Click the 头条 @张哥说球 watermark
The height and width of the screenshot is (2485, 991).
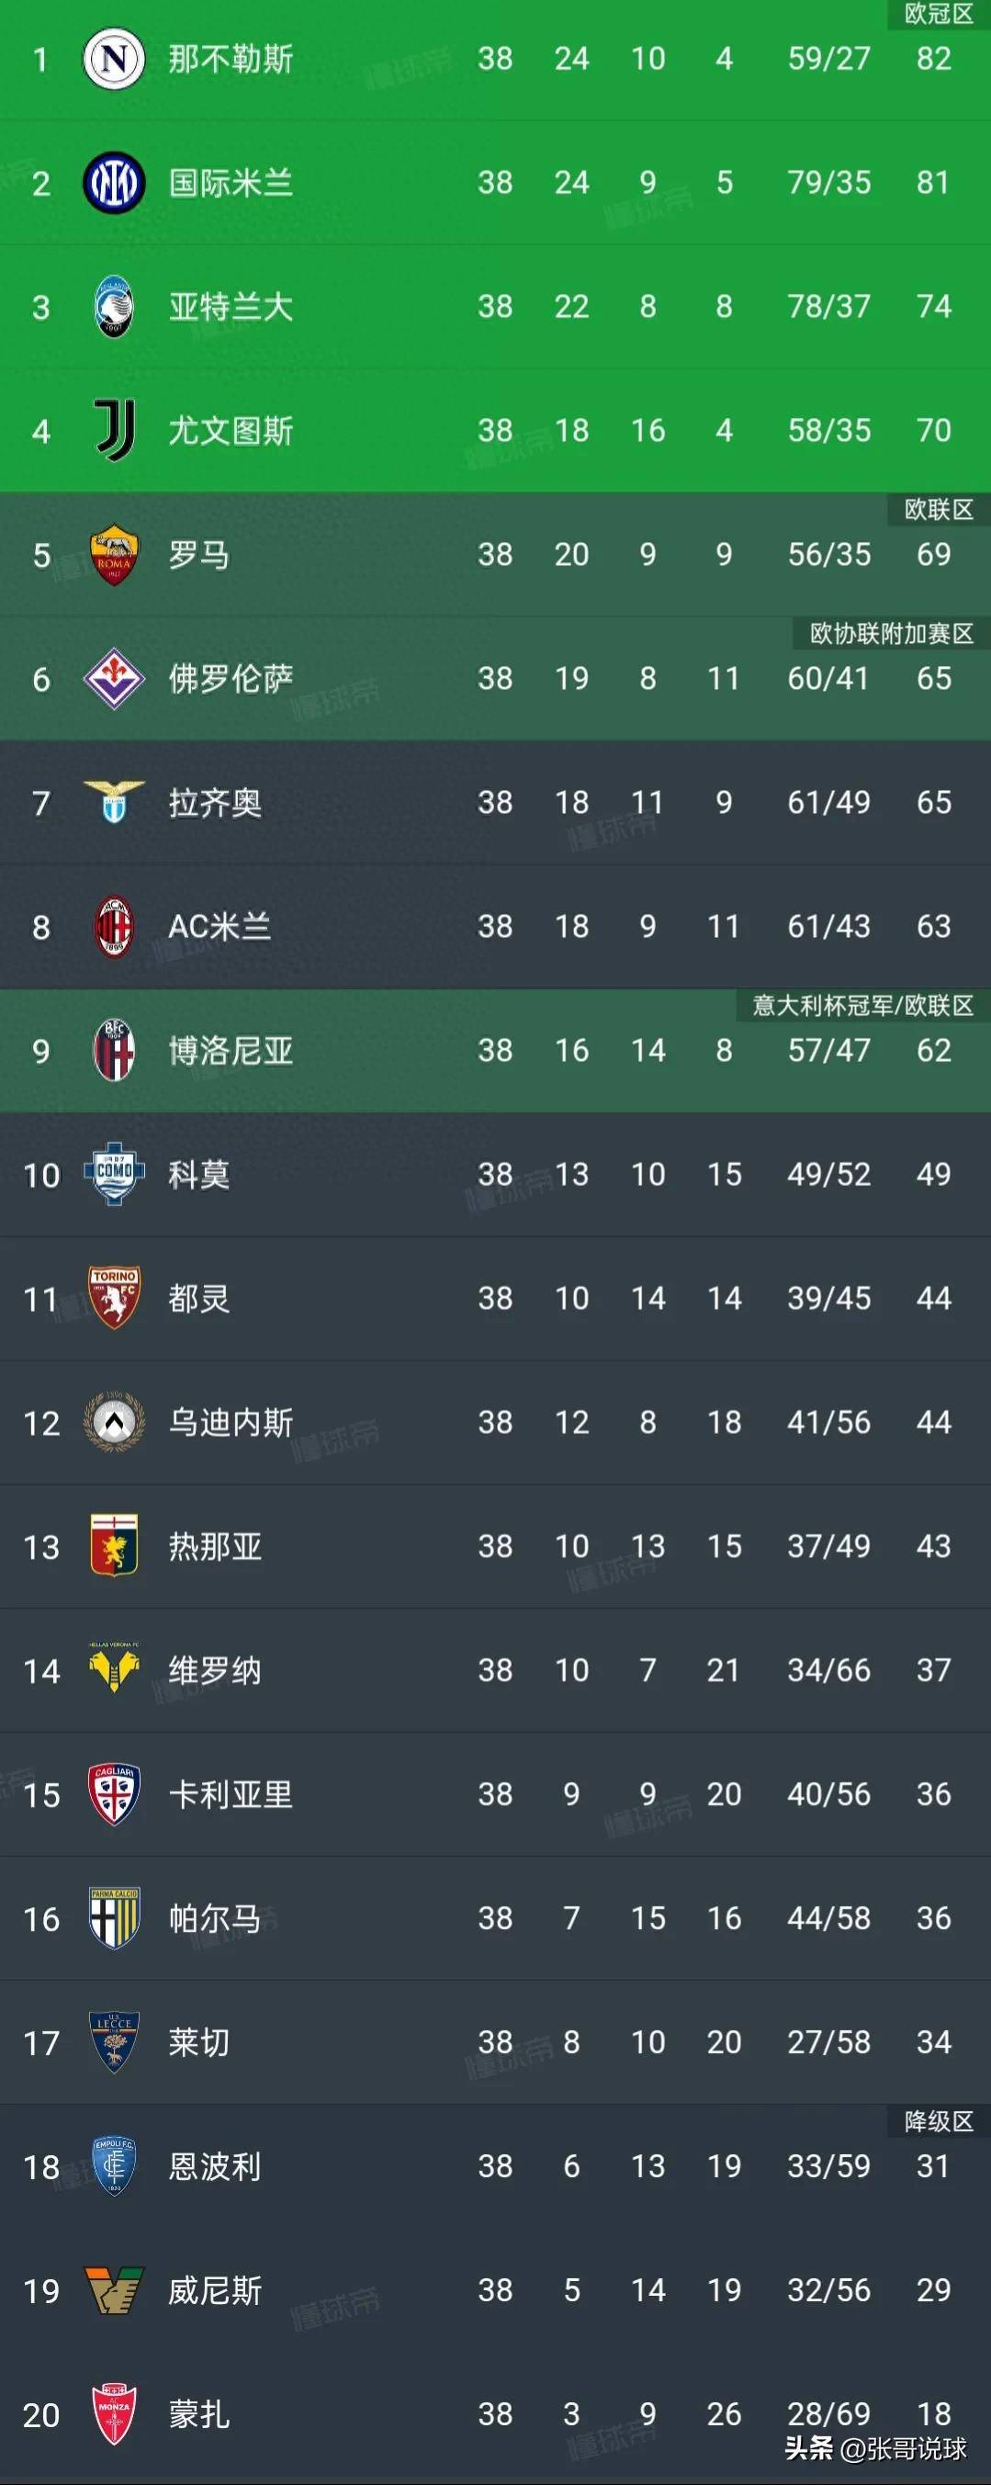click(x=875, y=2448)
